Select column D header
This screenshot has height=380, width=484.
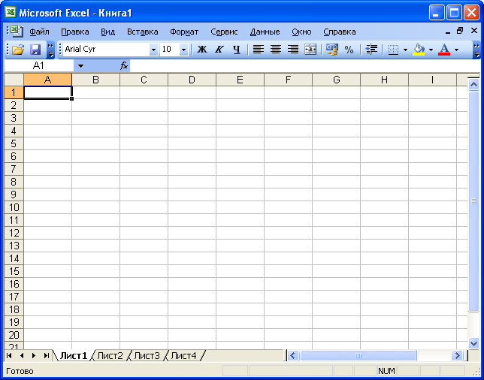tap(192, 80)
